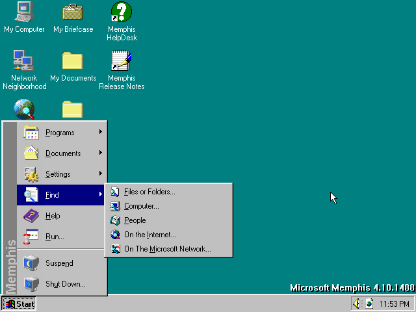The image size is (416, 312).
Task: Choose Run... in the Start menu
Action: (x=60, y=237)
